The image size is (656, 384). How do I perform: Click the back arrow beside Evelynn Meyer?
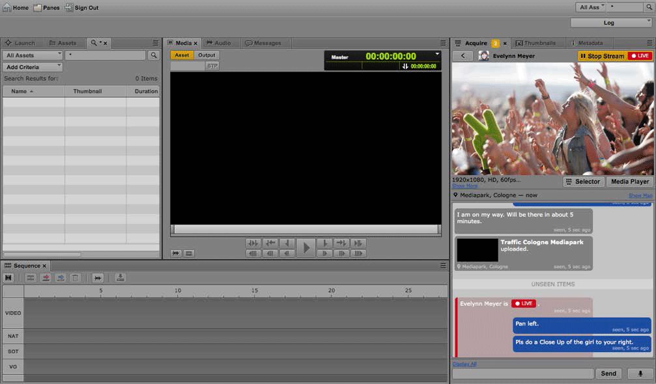[463, 56]
